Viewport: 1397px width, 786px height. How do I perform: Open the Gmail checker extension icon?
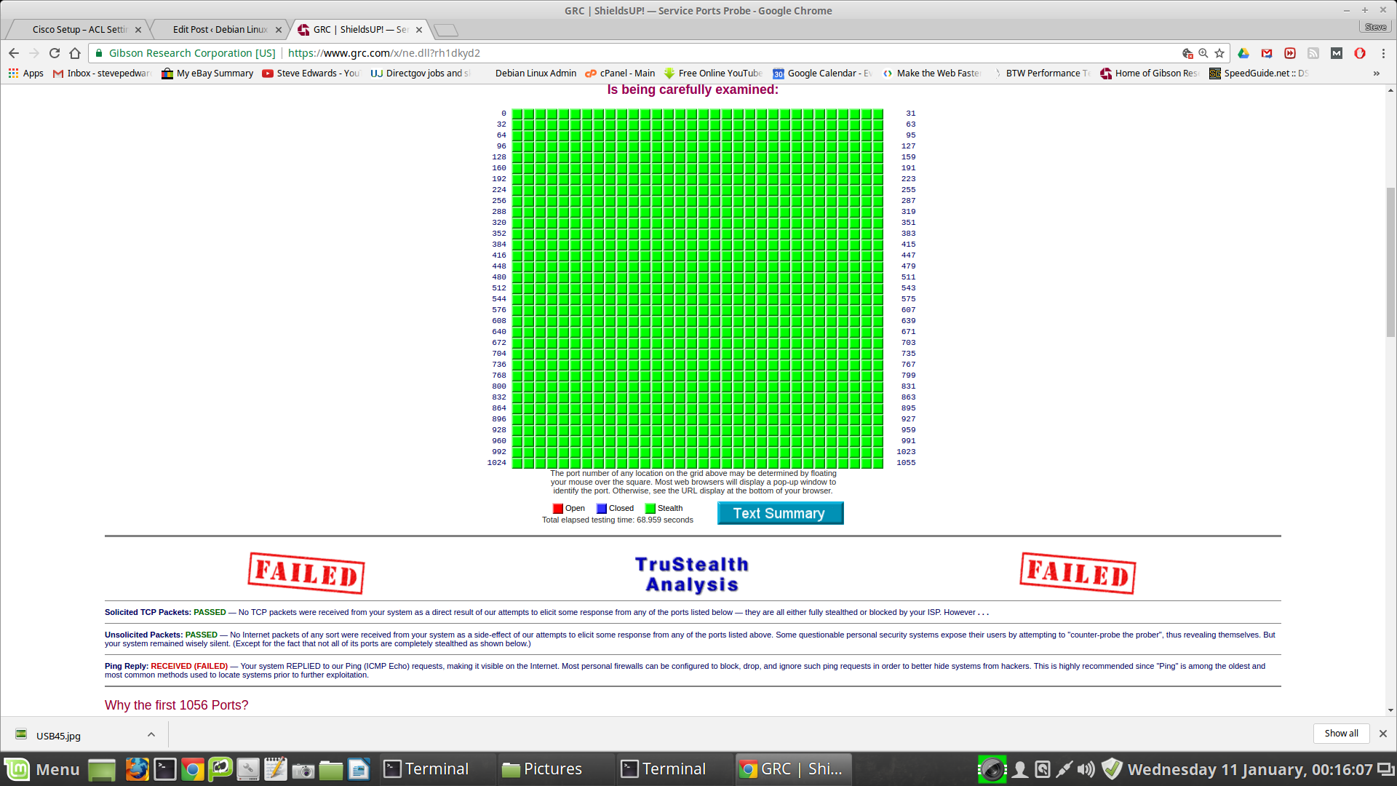(x=1267, y=53)
